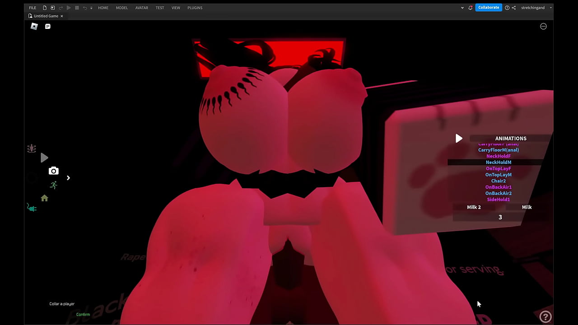The height and width of the screenshot is (325, 578).
Task: Open the stretchingand account dropdown
Action: [x=533, y=7]
